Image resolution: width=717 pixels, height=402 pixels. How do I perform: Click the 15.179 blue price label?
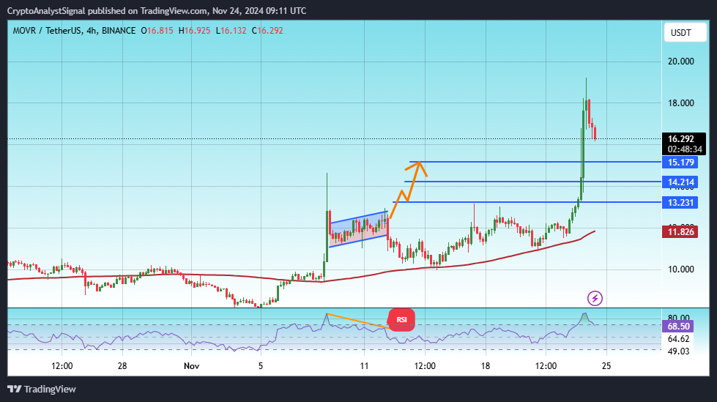coord(680,163)
